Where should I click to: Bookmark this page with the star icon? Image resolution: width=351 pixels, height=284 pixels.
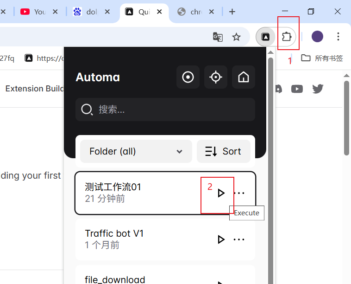pyautogui.click(x=236, y=37)
